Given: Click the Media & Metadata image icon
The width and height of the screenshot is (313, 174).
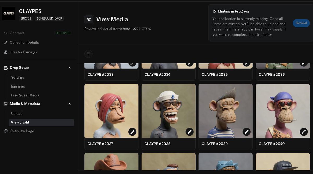Looking at the screenshot, I should pyautogui.click(x=6, y=104).
